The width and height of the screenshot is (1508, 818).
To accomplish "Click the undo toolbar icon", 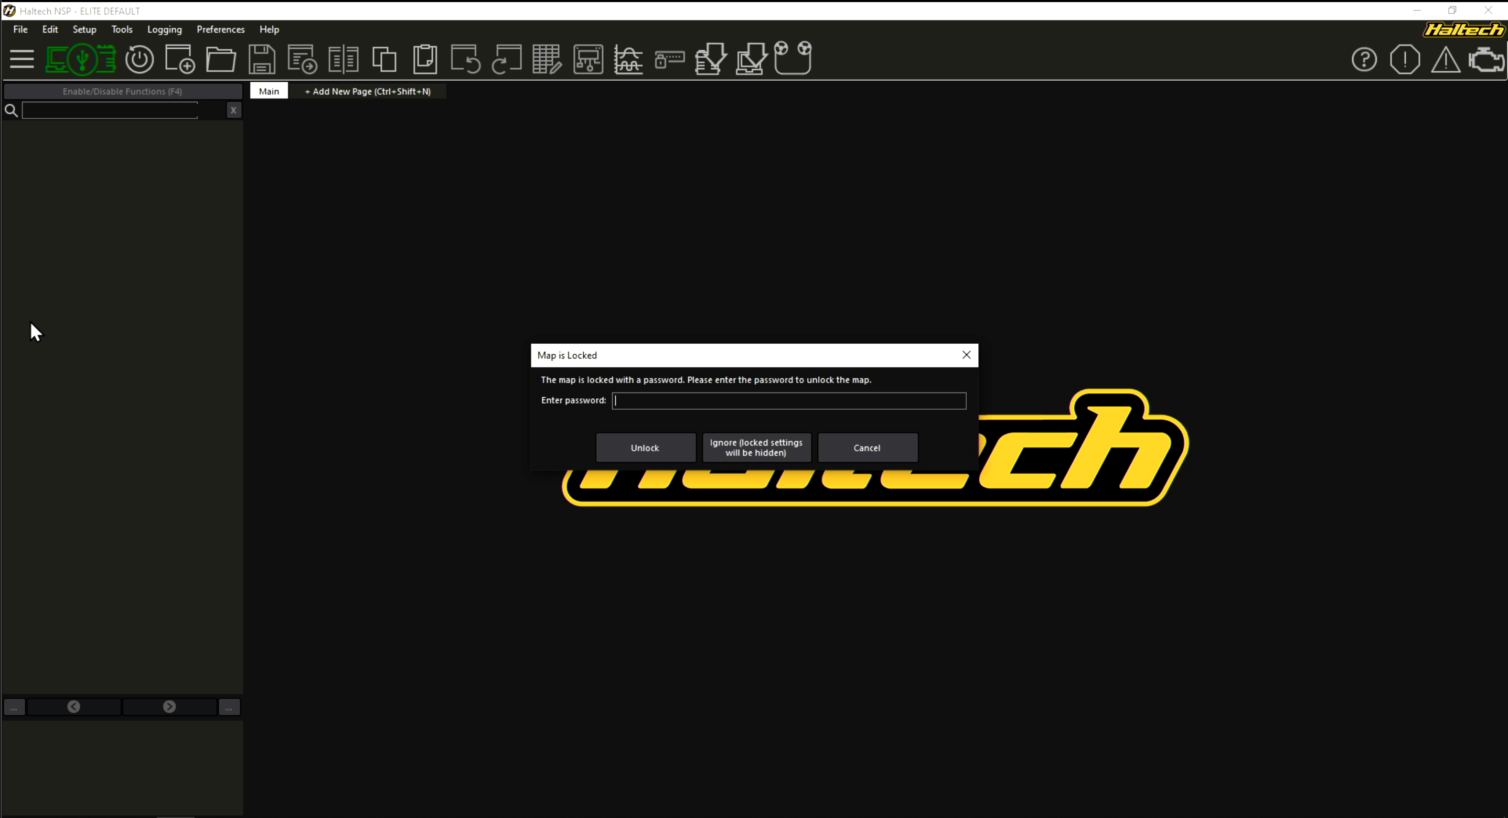I will (x=466, y=59).
